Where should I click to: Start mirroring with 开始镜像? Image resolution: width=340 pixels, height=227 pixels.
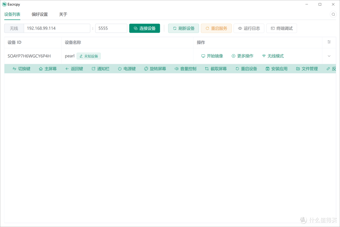pos(212,56)
